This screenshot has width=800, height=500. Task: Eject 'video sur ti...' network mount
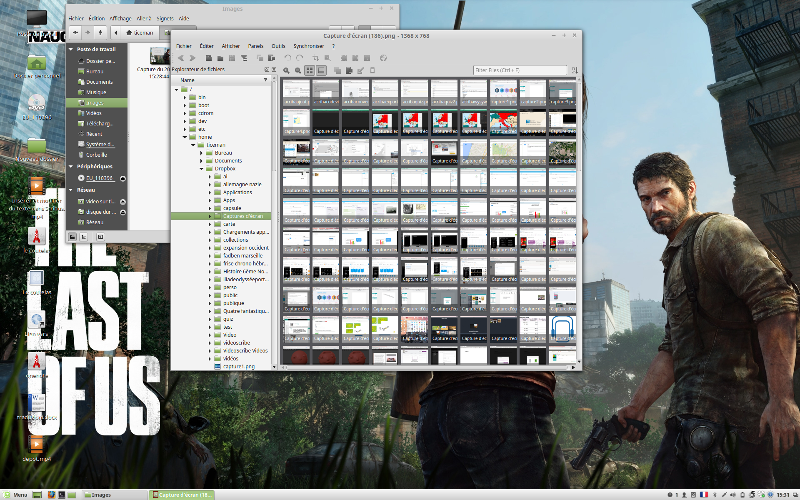[123, 202]
